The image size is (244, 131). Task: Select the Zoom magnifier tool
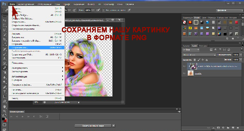pyautogui.click(x=5, y=111)
